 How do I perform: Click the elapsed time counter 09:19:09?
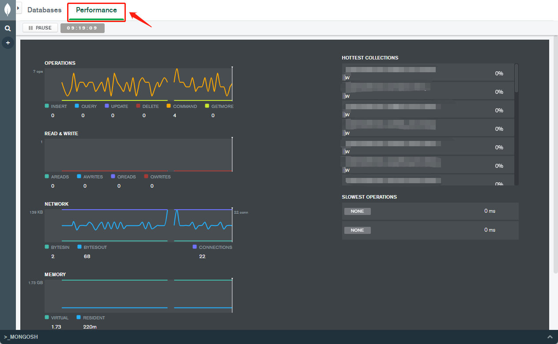[x=82, y=28]
